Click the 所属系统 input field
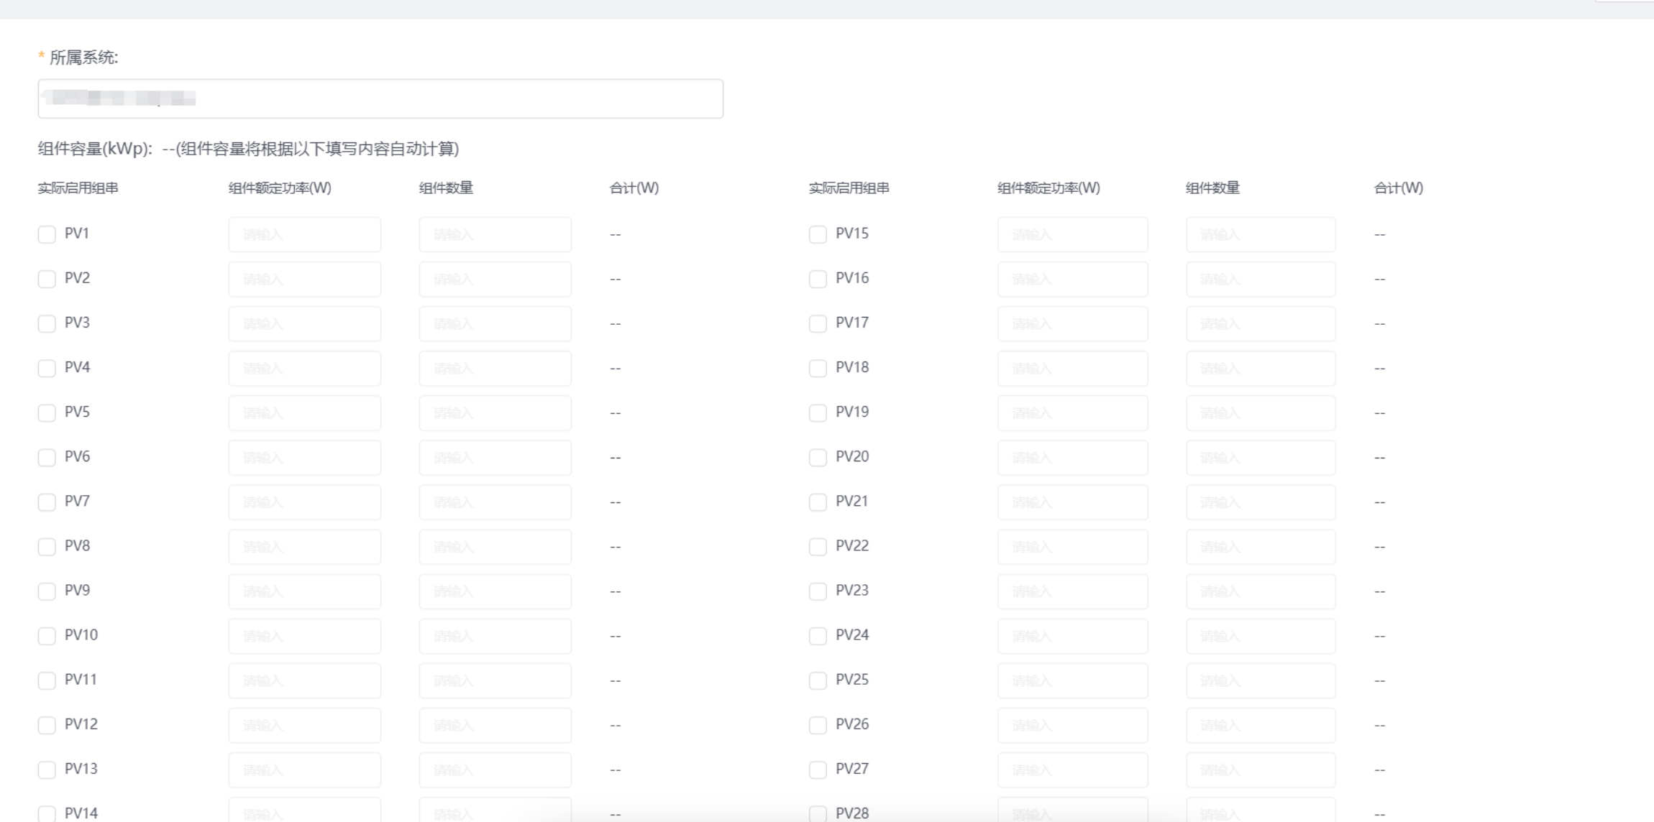This screenshot has width=1654, height=822. (x=380, y=98)
